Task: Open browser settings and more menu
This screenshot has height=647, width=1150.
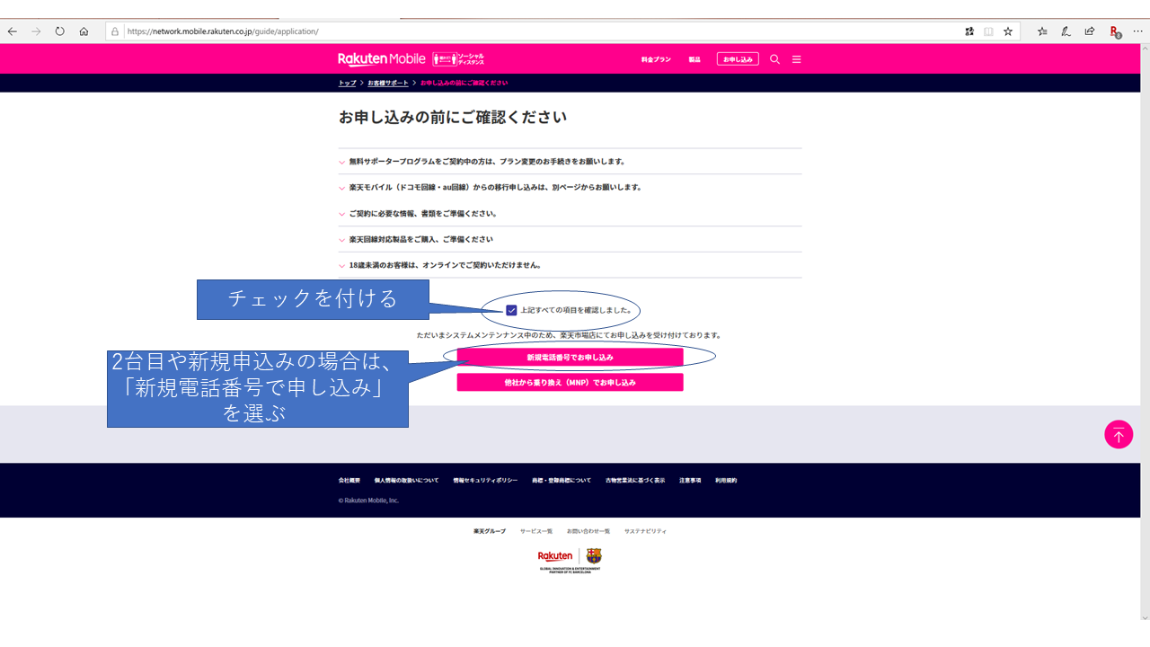Action: (1137, 31)
